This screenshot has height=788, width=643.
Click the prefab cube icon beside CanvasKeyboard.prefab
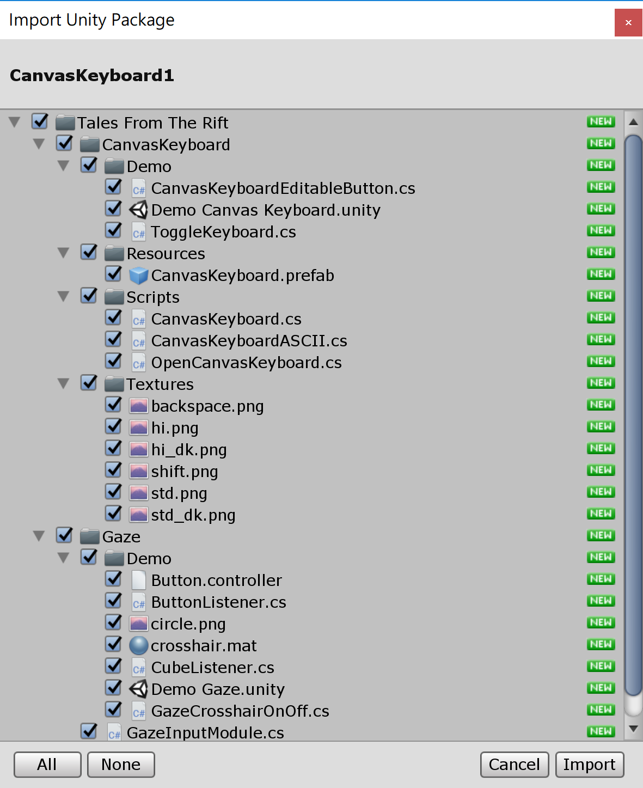[138, 274]
